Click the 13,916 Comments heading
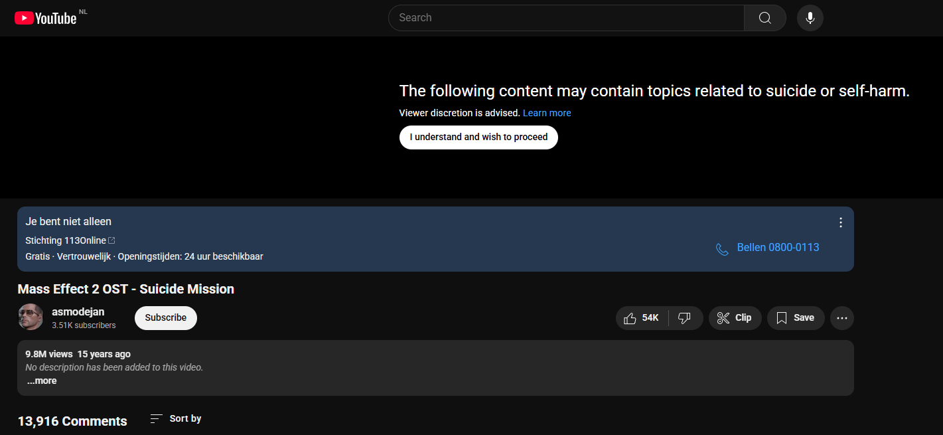The height and width of the screenshot is (435, 943). pos(72,421)
